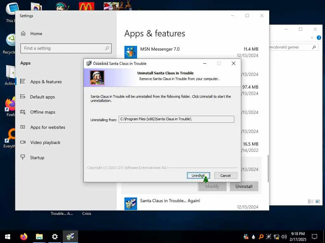Click the Offline maps map icon
The height and width of the screenshot is (243, 325).
(23, 112)
